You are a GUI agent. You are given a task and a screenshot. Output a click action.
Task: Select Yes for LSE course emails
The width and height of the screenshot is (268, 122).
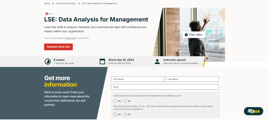115,101
